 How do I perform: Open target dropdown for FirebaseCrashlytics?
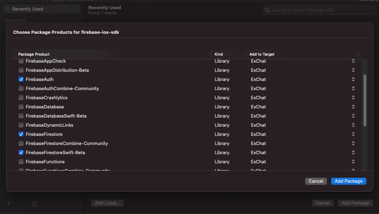pyautogui.click(x=353, y=98)
